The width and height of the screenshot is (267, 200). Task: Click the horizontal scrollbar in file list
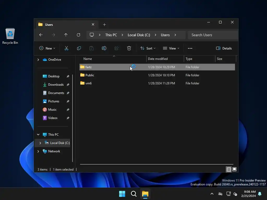(x=157, y=164)
